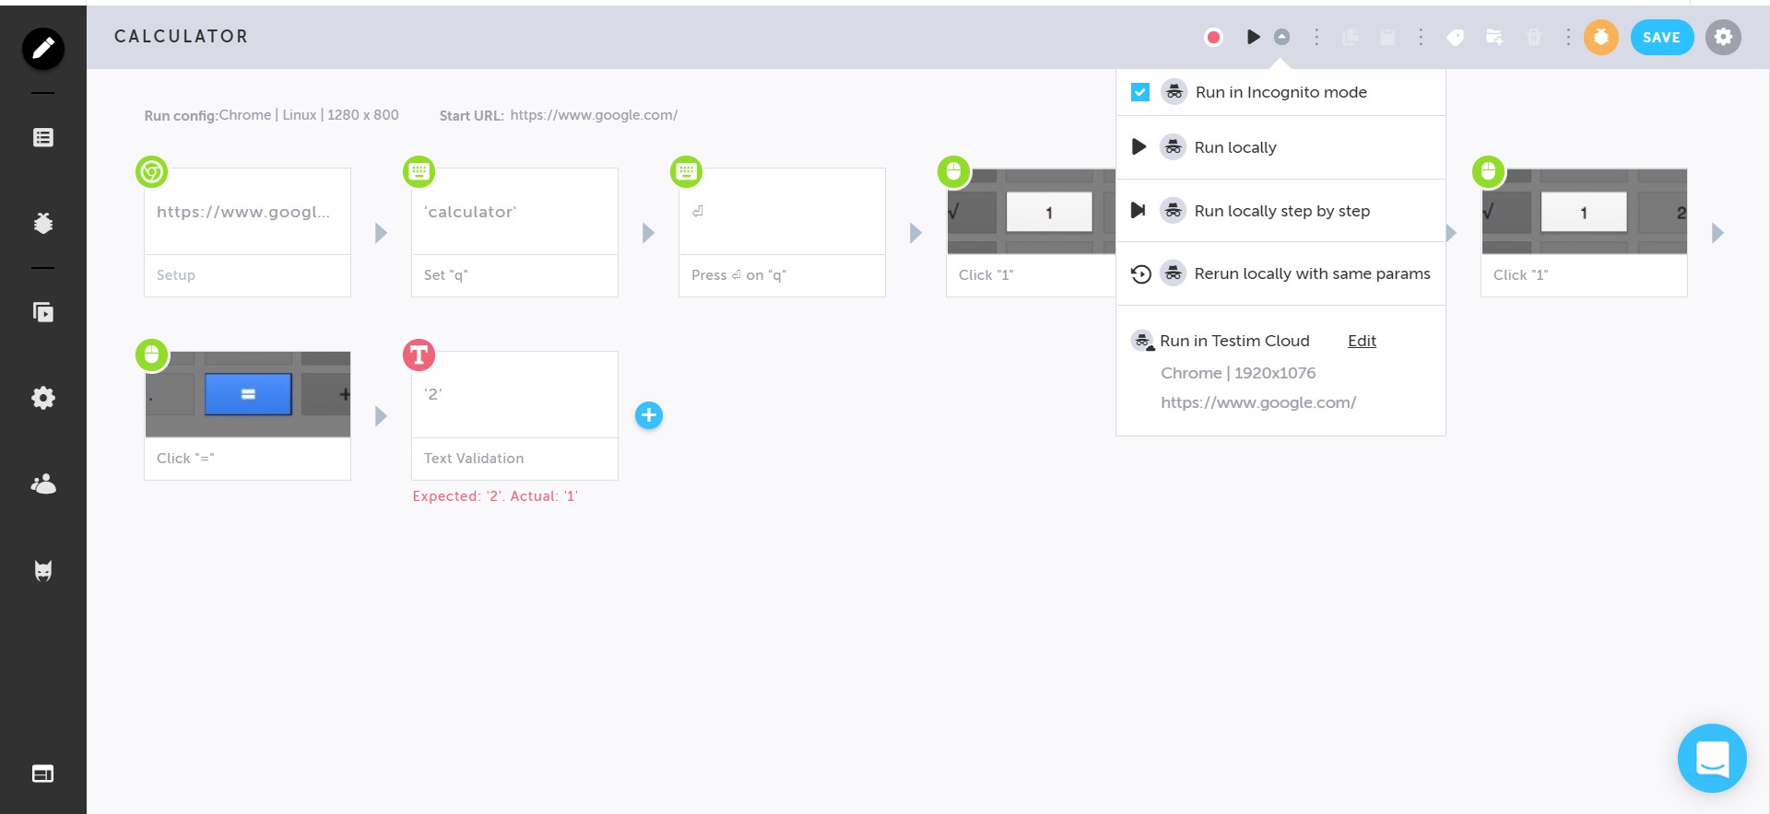Viewport: 1770px width, 814px height.
Task: Select the Setup step card
Action: point(247,232)
